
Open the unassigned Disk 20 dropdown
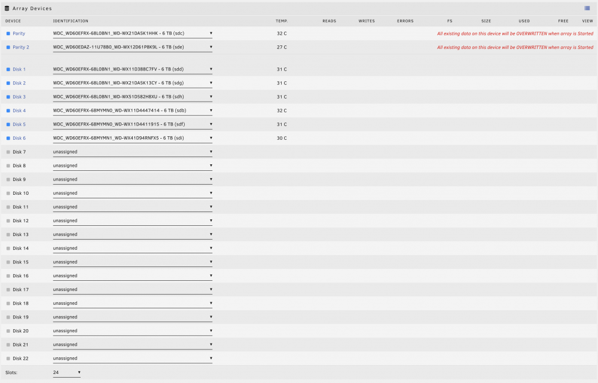point(132,331)
